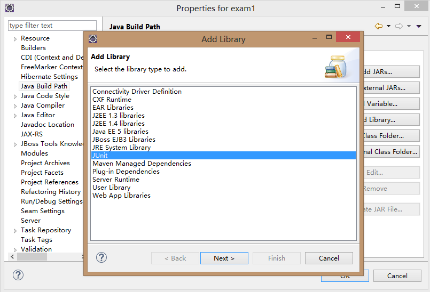Open Task Tags in the tree
The height and width of the screenshot is (292, 430).
click(x=36, y=239)
